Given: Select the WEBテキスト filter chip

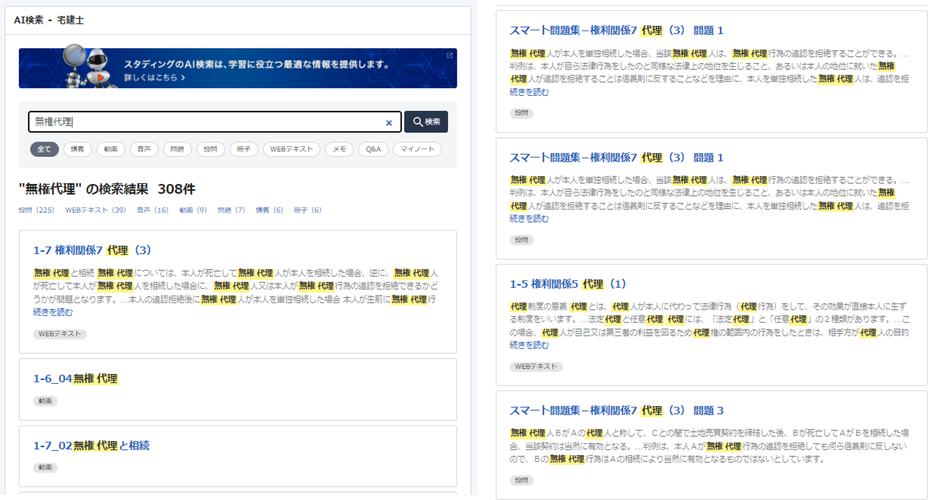Looking at the screenshot, I should (x=291, y=149).
